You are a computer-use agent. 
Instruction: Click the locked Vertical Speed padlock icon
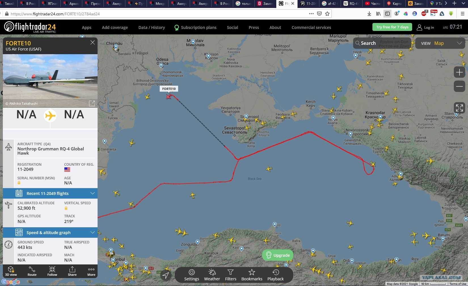pyautogui.click(x=66, y=208)
